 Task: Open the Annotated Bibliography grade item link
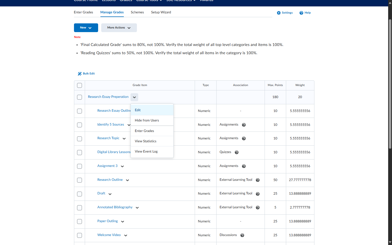[115, 207]
